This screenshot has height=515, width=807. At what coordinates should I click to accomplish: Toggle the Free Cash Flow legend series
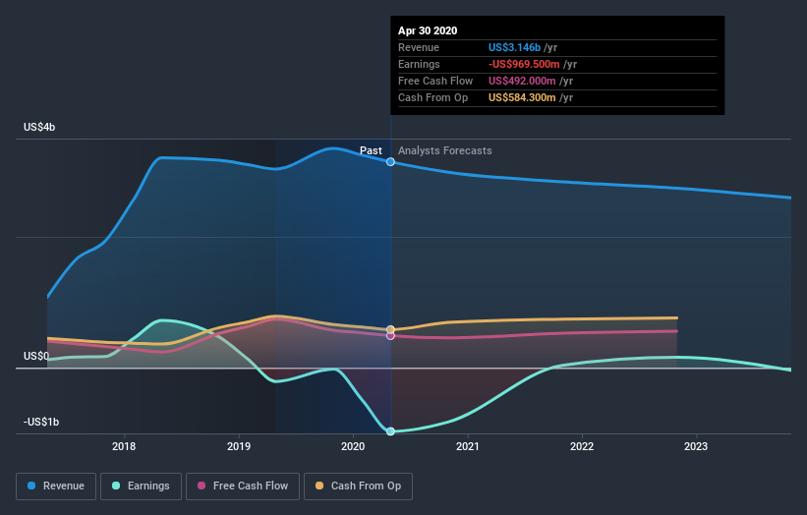coord(243,486)
